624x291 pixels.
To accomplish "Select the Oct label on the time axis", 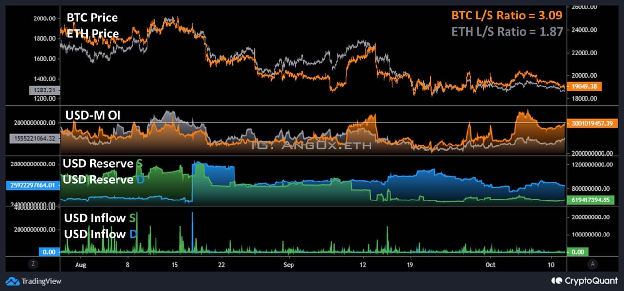I will pyautogui.click(x=490, y=265).
